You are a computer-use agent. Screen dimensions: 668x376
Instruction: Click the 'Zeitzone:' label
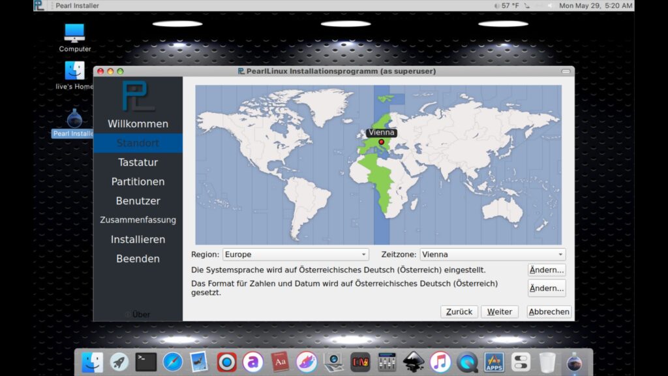[399, 255]
